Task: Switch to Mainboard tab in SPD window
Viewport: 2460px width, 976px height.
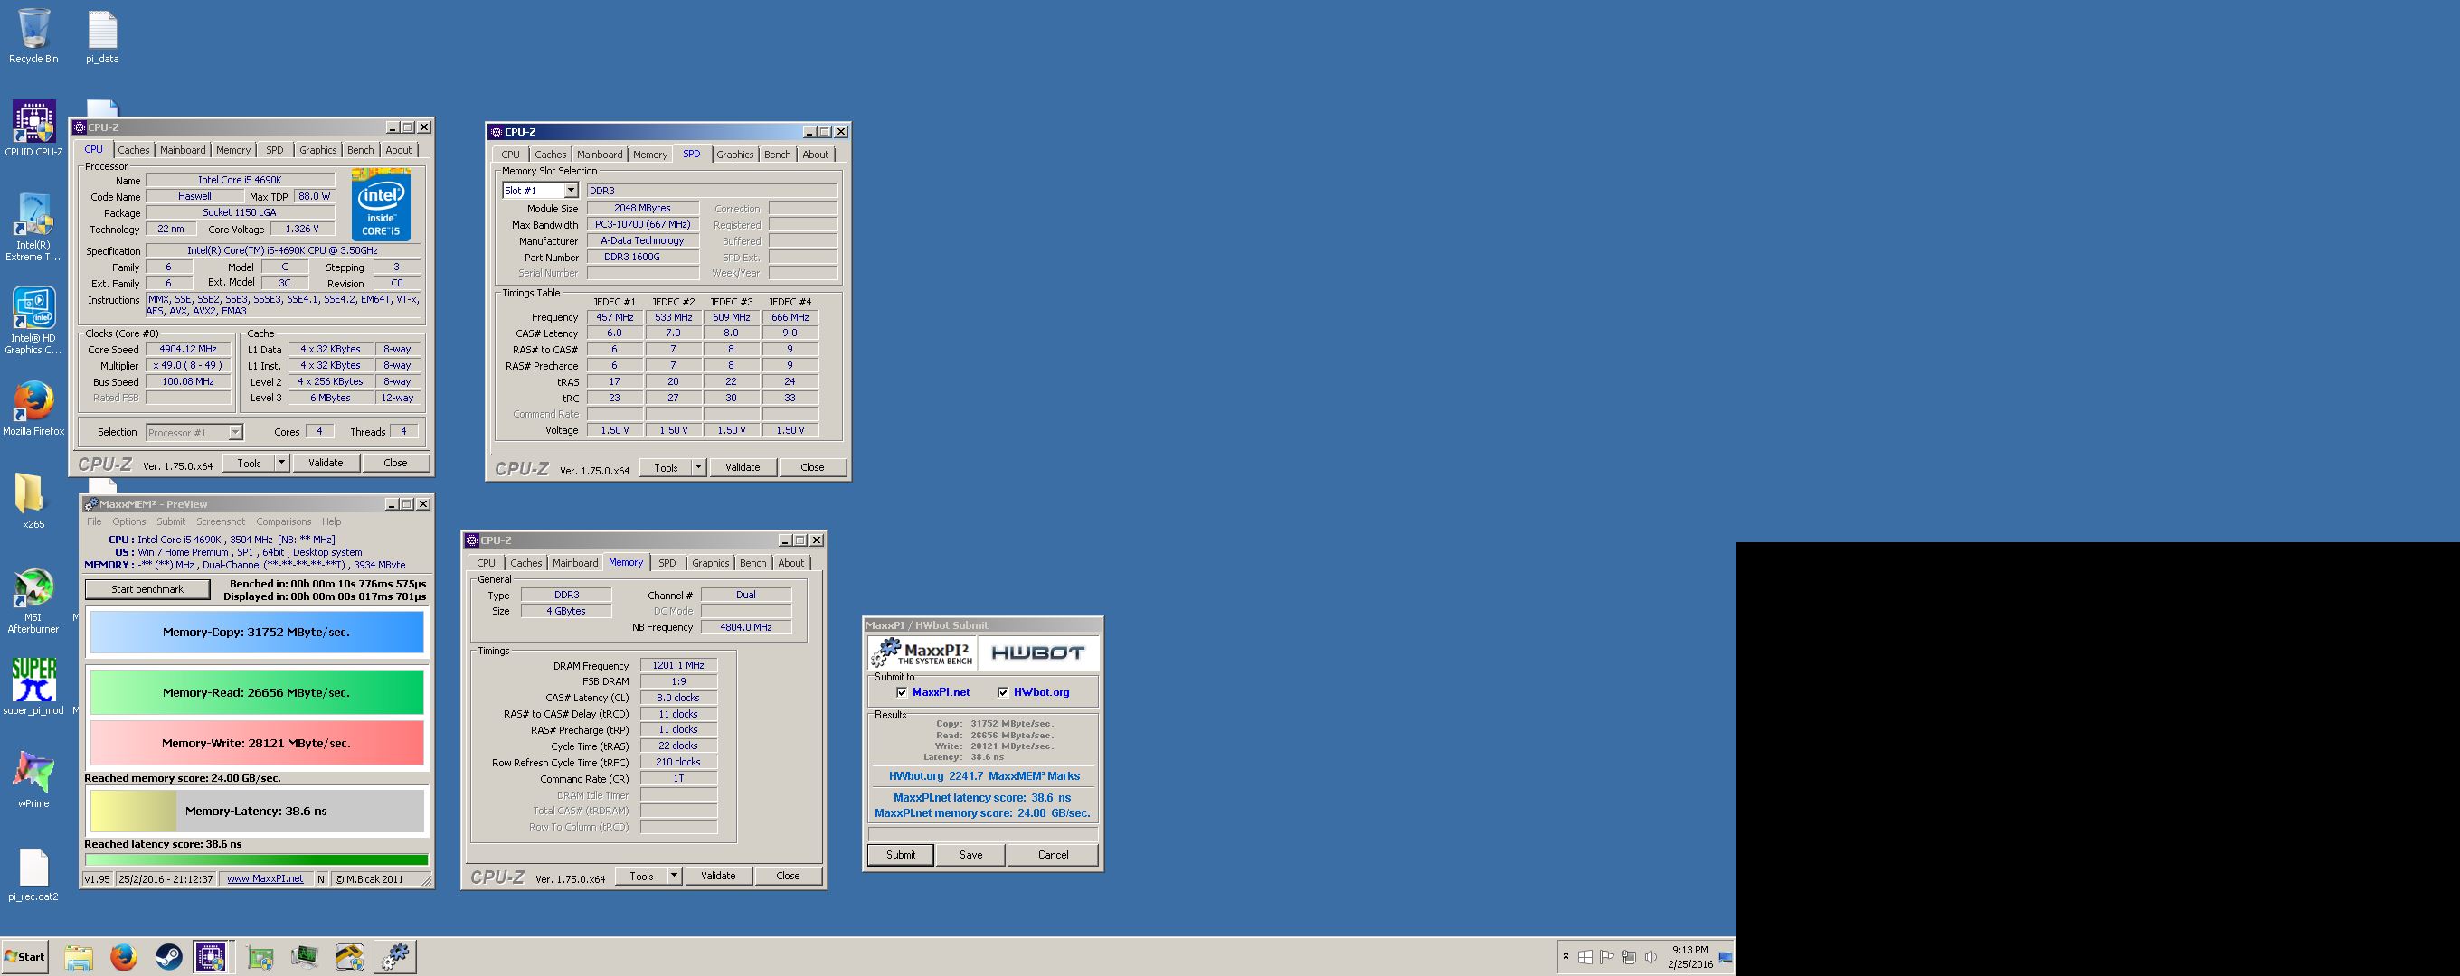Action: pos(600,155)
